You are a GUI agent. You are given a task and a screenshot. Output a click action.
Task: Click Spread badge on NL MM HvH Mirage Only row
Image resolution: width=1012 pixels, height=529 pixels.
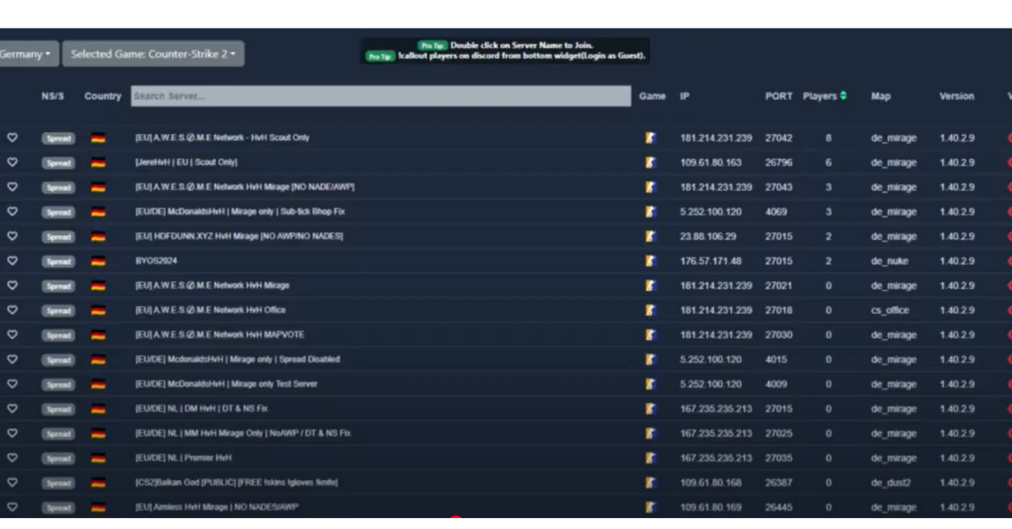[58, 434]
